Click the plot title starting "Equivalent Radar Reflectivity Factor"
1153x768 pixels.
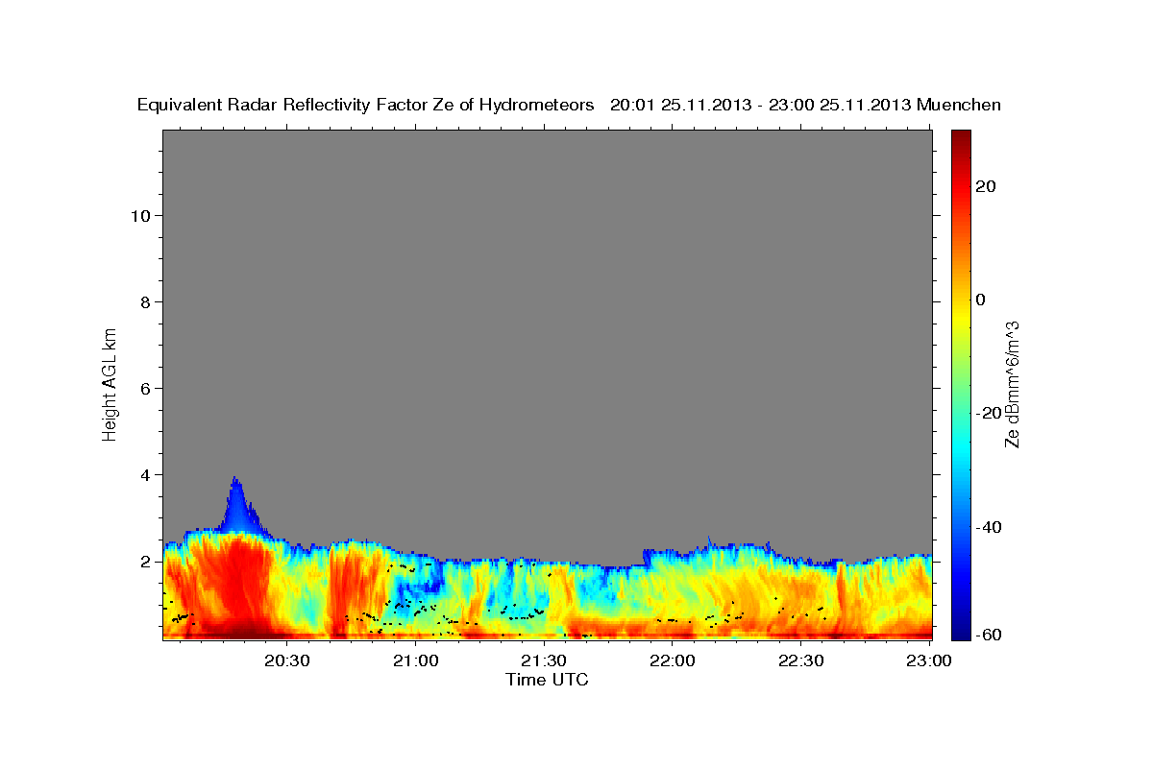(x=569, y=105)
